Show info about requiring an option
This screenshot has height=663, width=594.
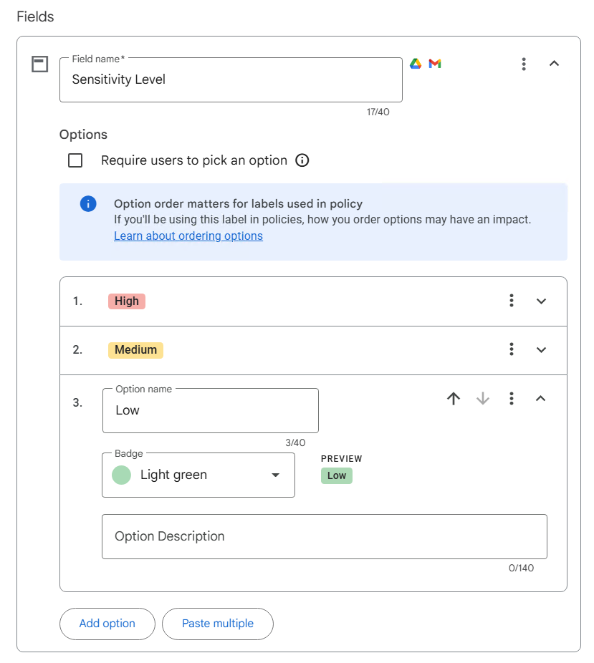(x=302, y=160)
